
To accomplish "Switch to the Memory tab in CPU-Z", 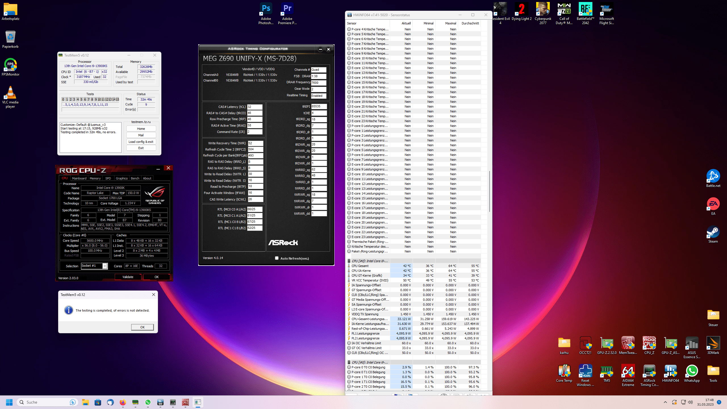I will pyautogui.click(x=95, y=178).
